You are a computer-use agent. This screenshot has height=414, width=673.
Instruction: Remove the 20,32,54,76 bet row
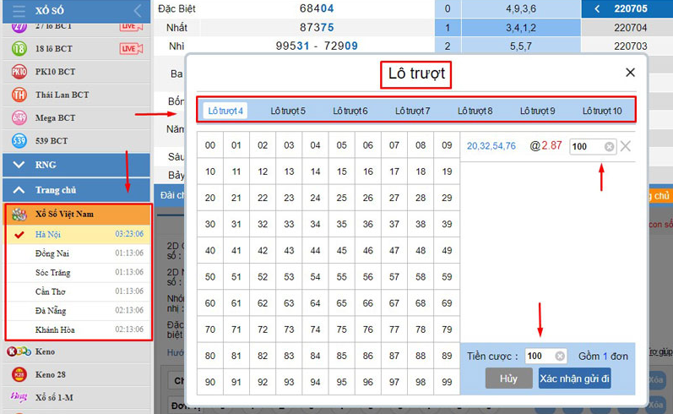coord(626,146)
